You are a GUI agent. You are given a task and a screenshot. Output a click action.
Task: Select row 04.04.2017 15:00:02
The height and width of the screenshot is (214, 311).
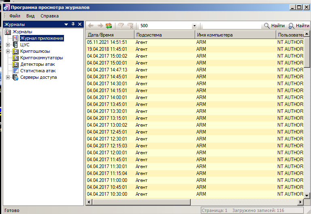(x=194, y=56)
